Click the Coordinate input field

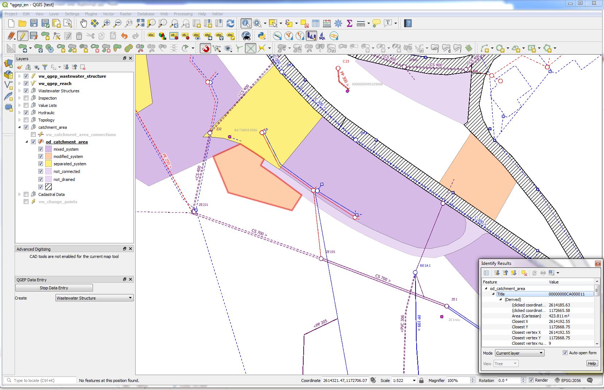click(x=345, y=381)
